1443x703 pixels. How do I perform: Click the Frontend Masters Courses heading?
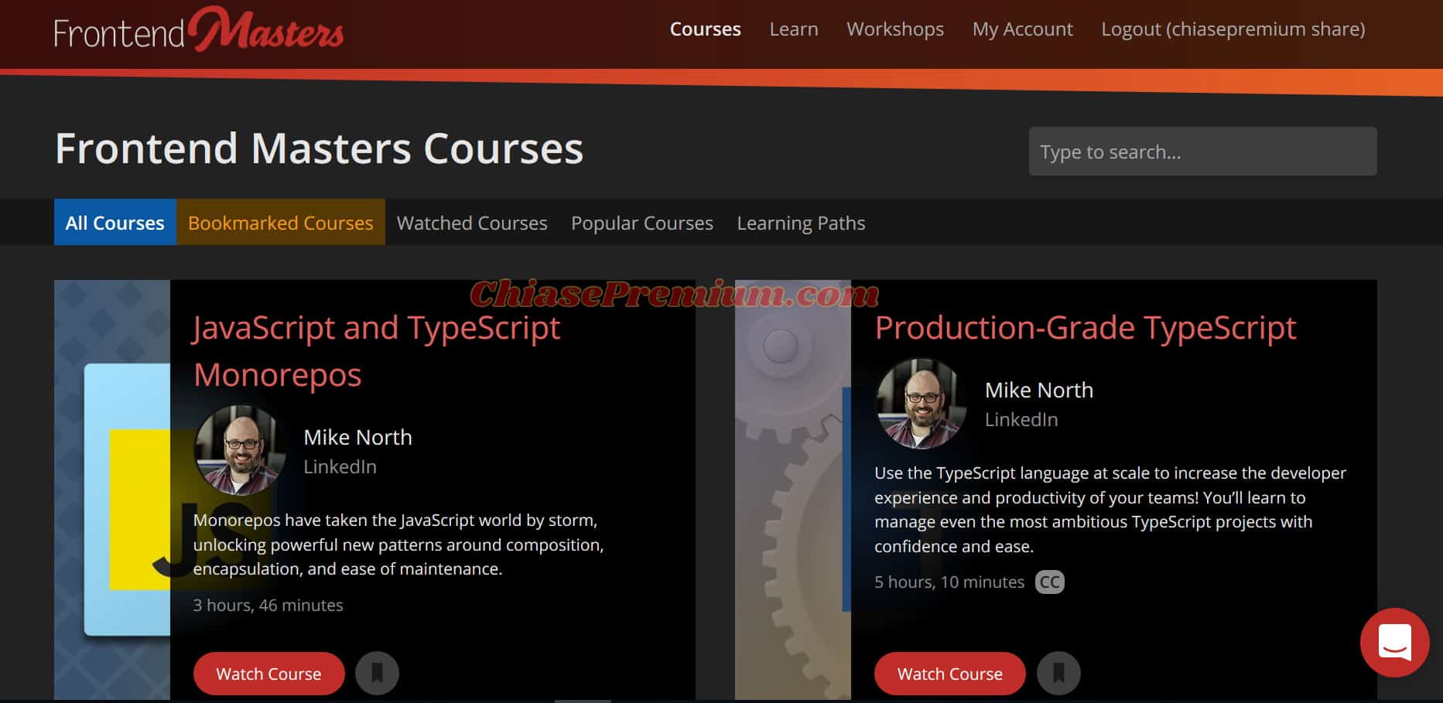(319, 148)
